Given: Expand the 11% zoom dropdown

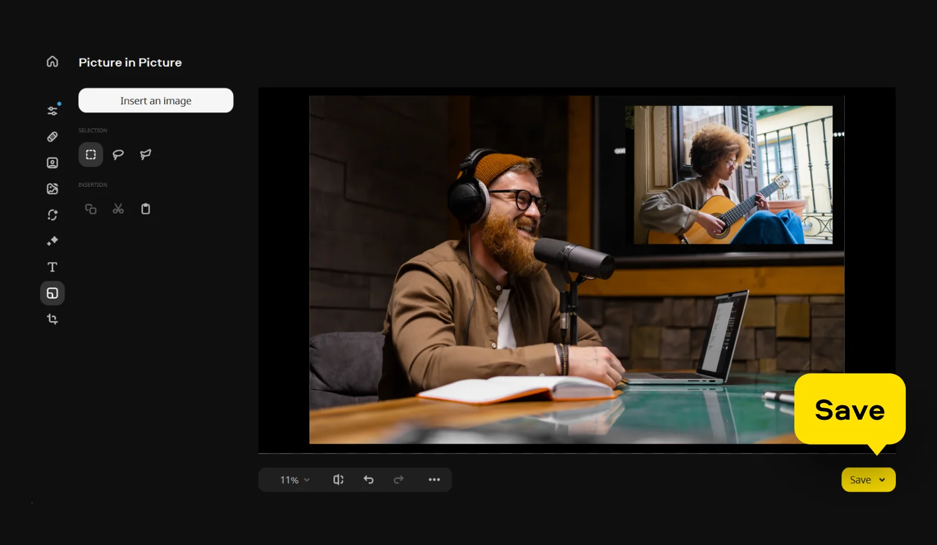Looking at the screenshot, I should [295, 480].
